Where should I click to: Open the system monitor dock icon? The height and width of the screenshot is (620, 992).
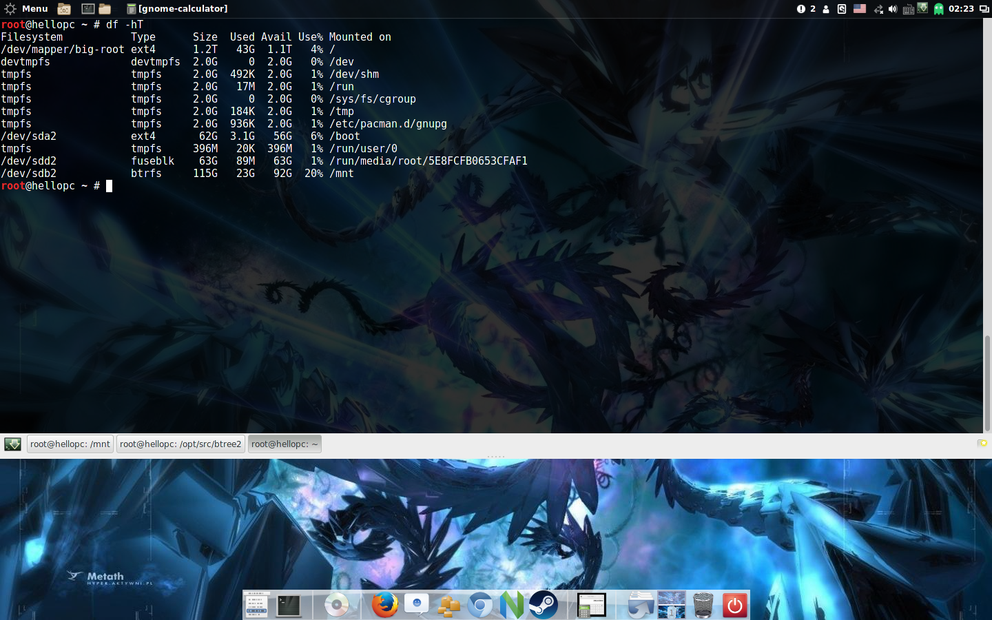(256, 605)
